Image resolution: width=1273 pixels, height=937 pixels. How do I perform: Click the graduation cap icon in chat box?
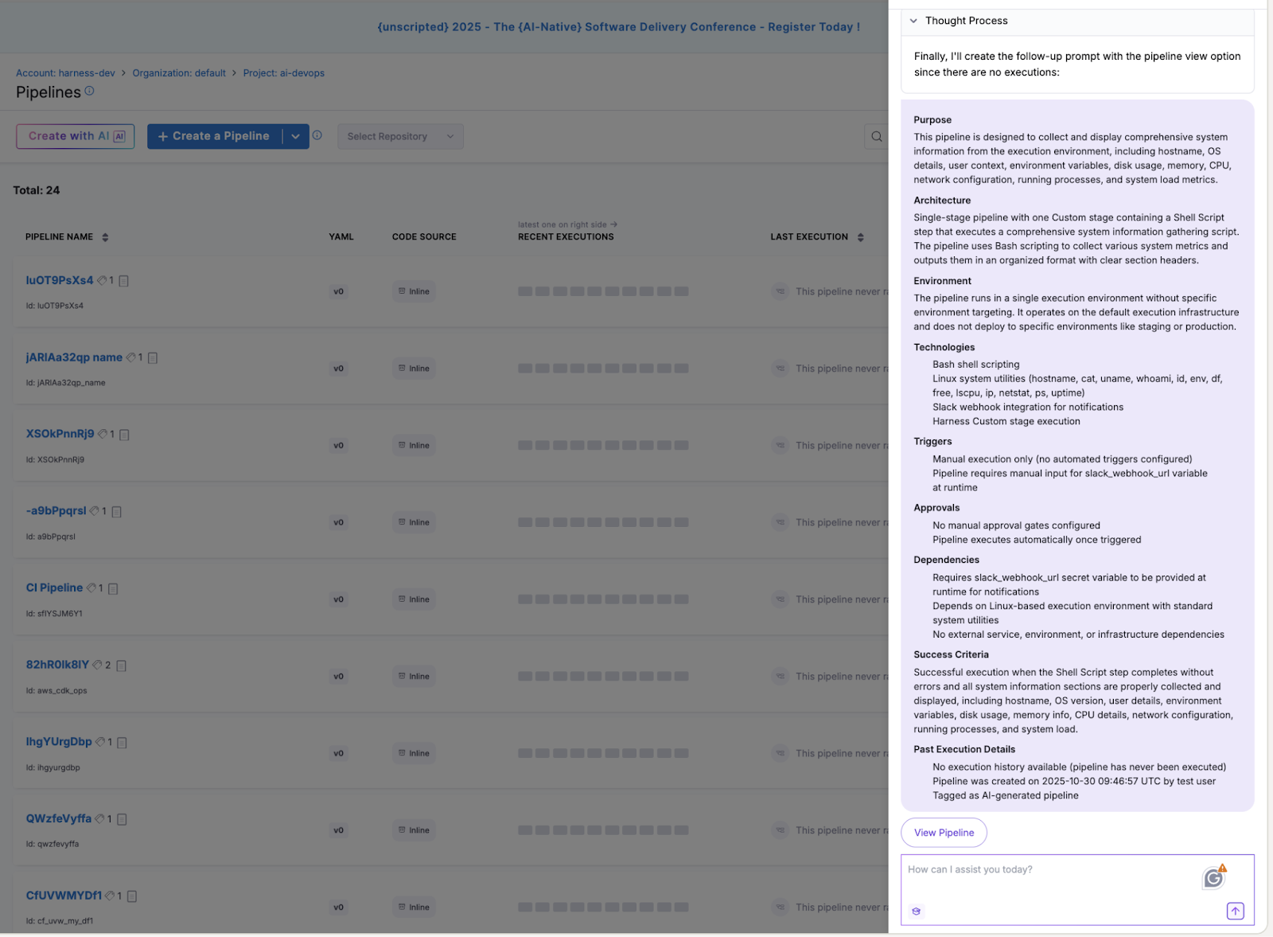click(x=917, y=912)
